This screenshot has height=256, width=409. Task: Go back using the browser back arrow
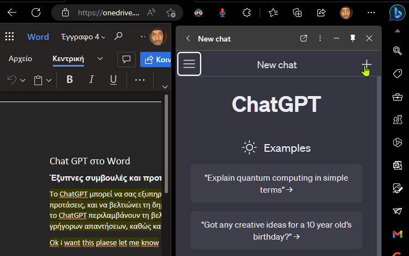(x=12, y=12)
